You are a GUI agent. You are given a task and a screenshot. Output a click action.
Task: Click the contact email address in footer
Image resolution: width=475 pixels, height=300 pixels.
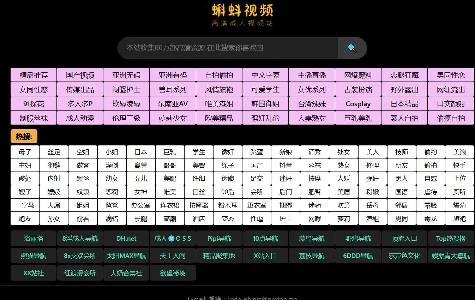(x=262, y=298)
